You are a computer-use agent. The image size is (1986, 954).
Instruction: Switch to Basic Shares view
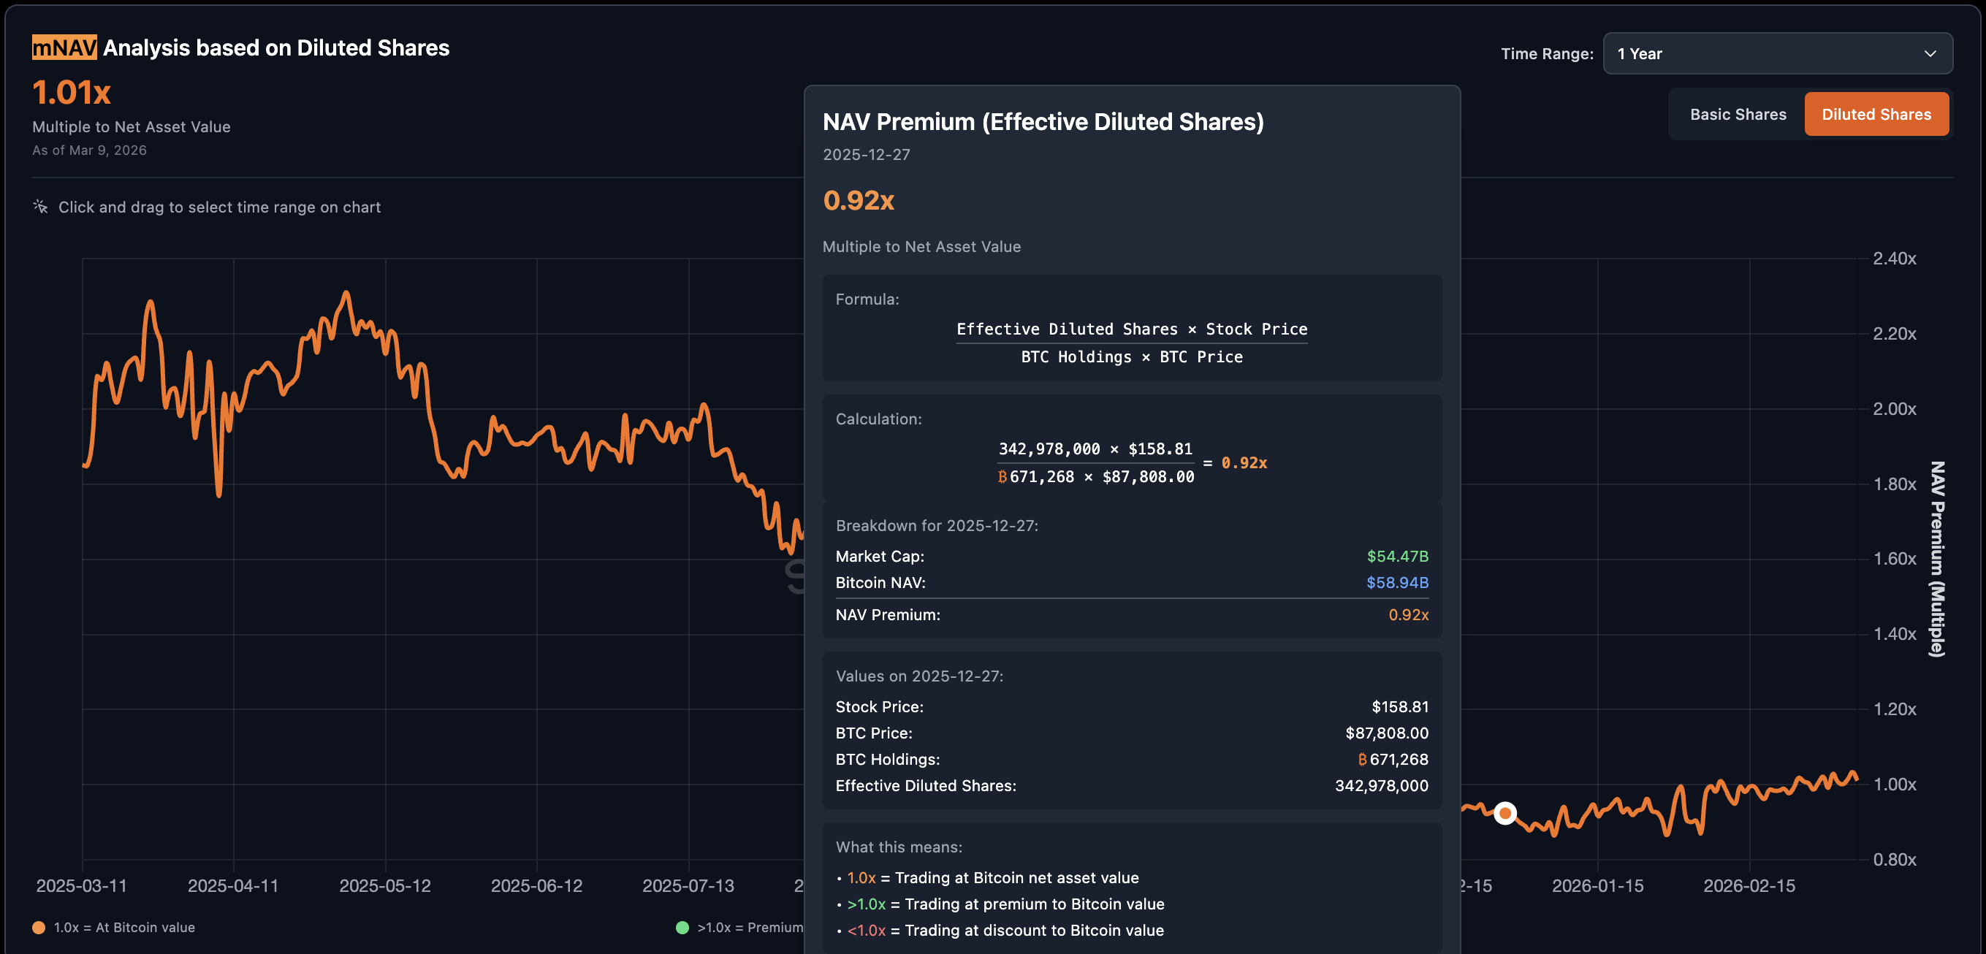point(1738,113)
